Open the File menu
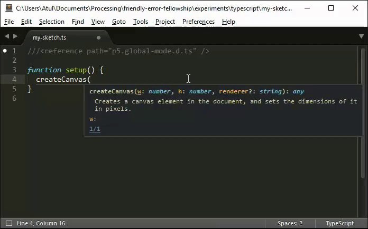Screen dimensions: 368x229 pos(9,22)
